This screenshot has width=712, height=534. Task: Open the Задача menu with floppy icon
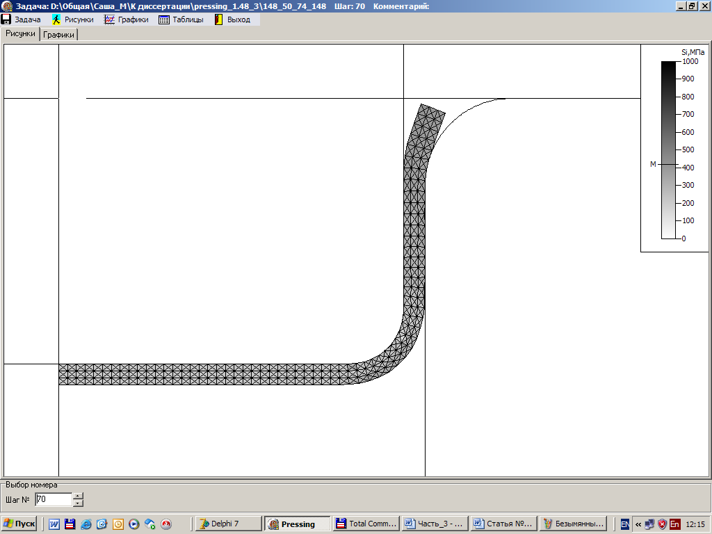point(22,19)
